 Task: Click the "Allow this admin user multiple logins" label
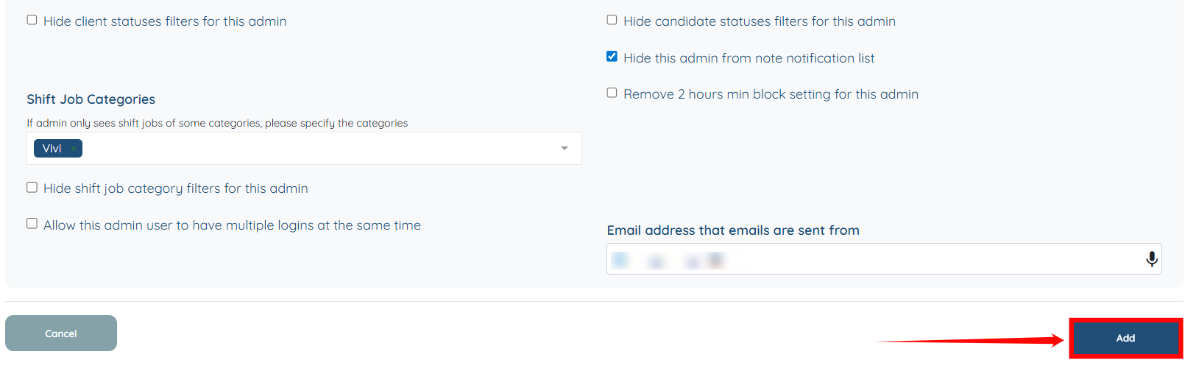click(x=232, y=225)
